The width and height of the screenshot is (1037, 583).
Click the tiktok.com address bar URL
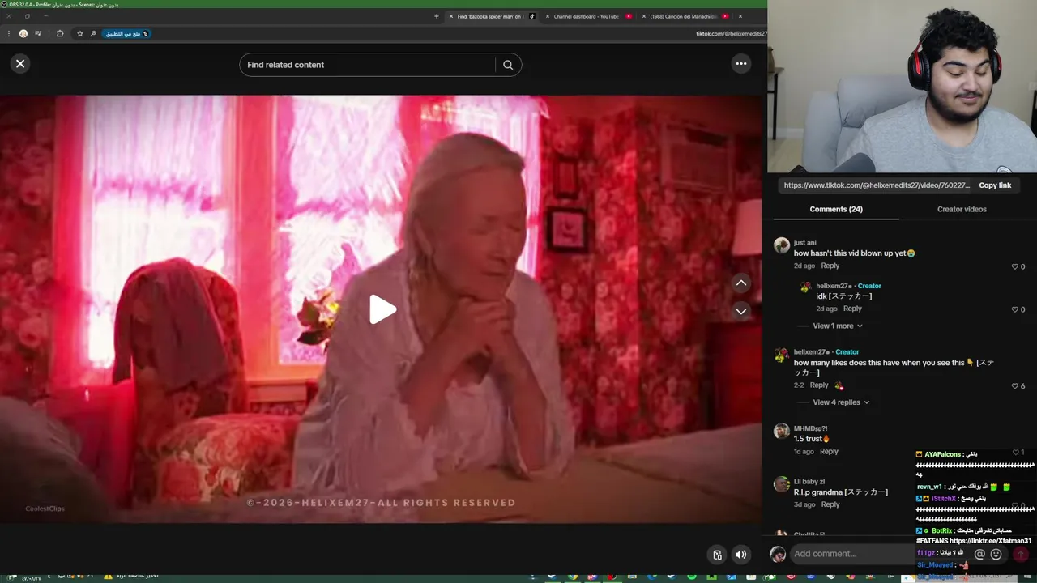coord(731,33)
